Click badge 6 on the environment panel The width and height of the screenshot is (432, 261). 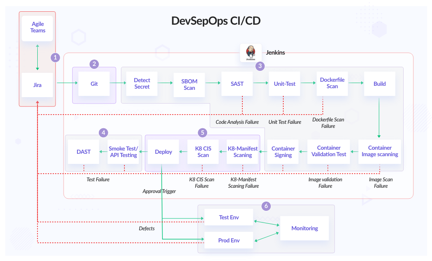[266, 206]
